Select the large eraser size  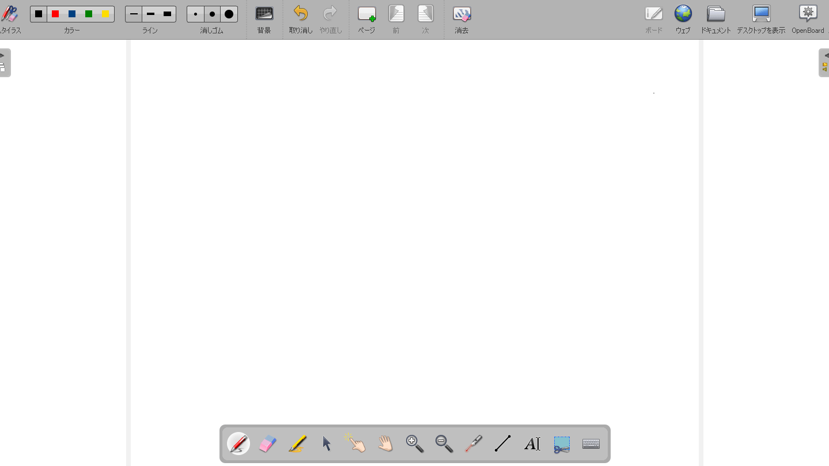229,14
